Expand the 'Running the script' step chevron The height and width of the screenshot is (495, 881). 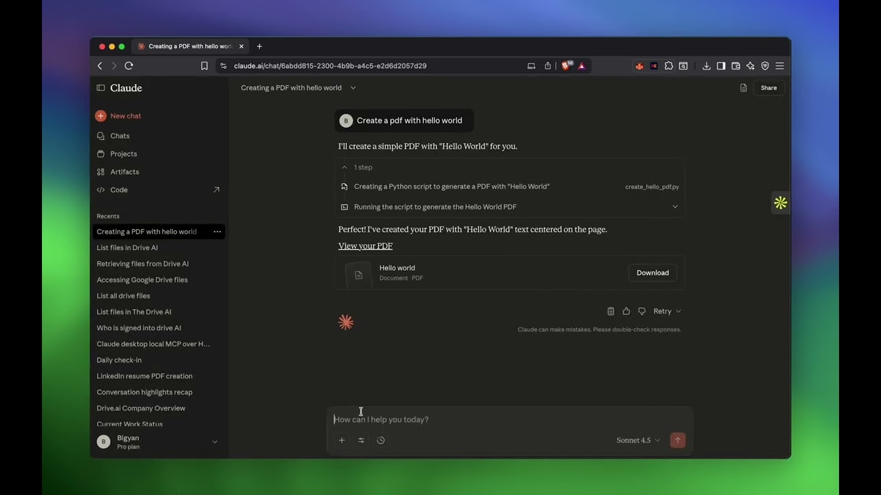[x=675, y=207]
